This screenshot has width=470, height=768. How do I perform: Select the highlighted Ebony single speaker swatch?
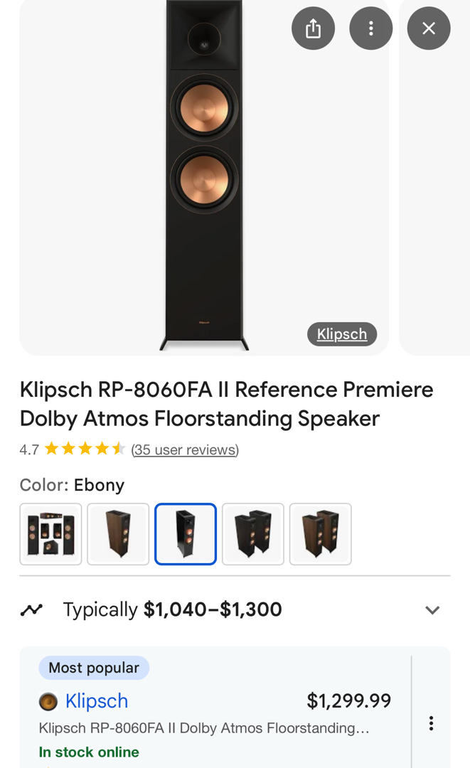click(x=186, y=534)
